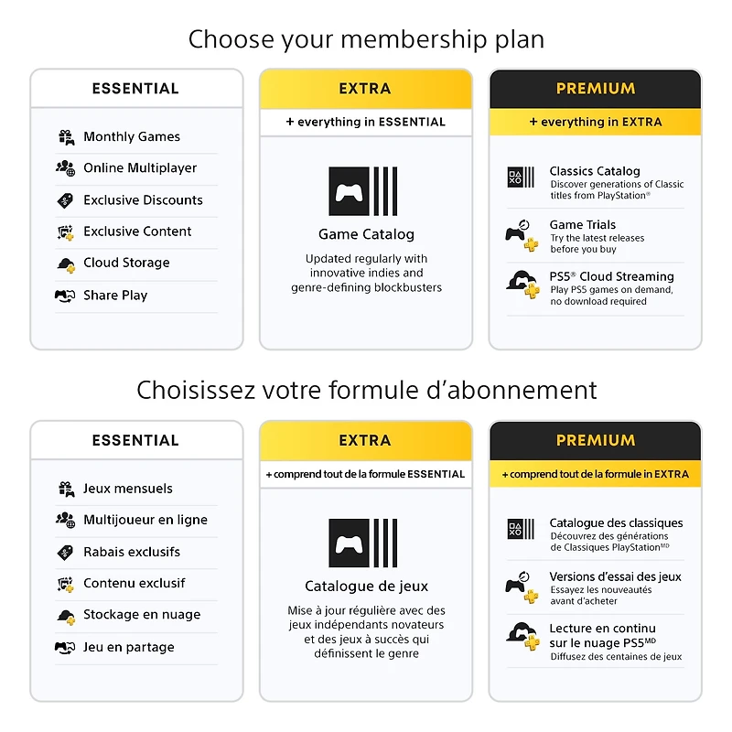Select the English ESSENTIAL plan header
This screenshot has width=732, height=732.
point(135,89)
